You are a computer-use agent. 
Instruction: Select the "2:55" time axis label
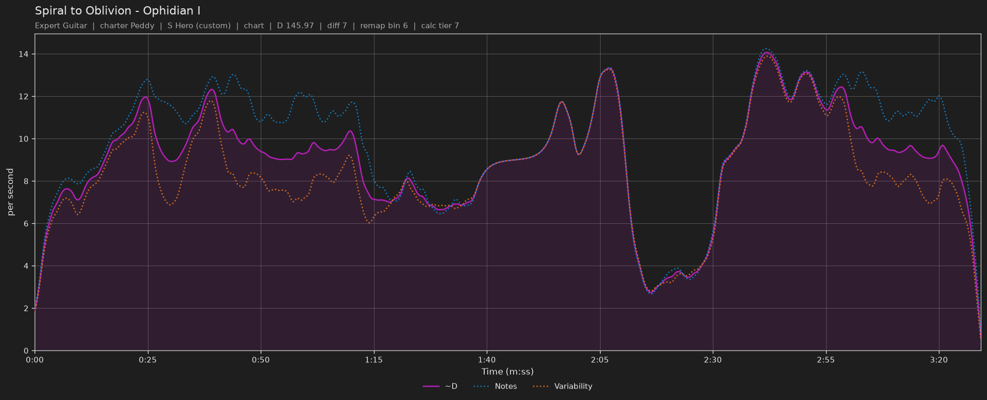click(826, 360)
